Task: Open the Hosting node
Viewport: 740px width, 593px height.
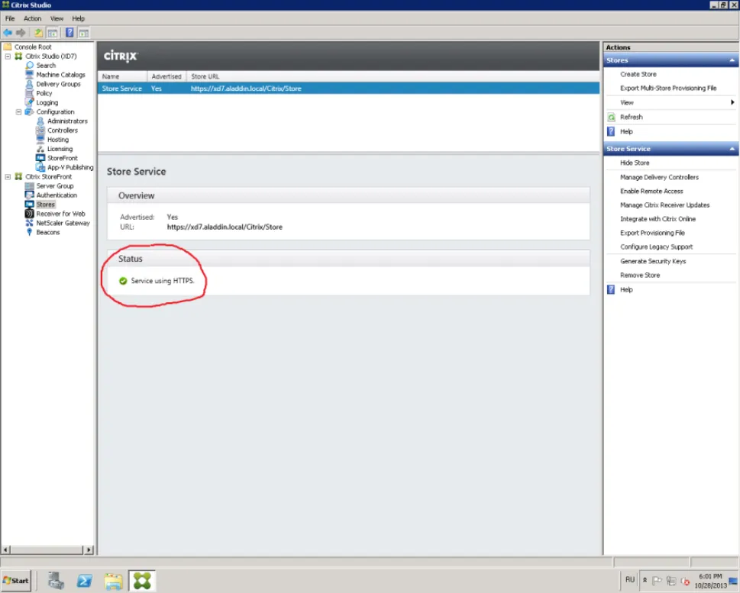Action: pyautogui.click(x=58, y=140)
